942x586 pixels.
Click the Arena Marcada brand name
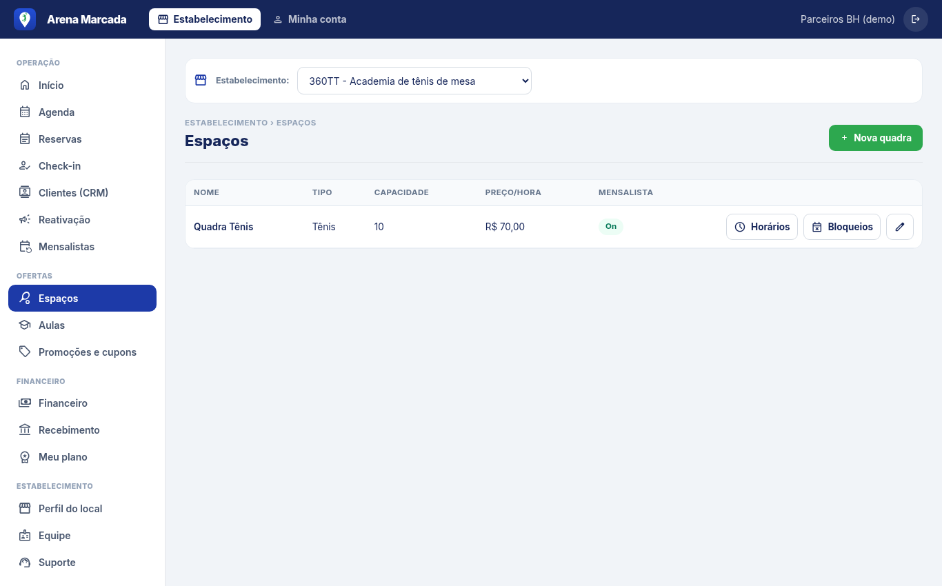click(87, 19)
